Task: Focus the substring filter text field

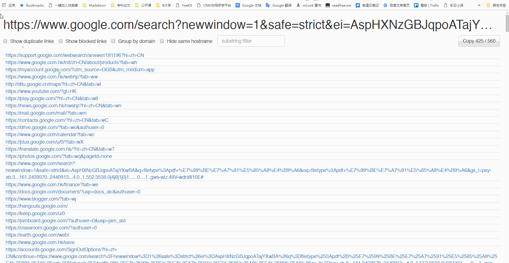Action: (x=251, y=41)
